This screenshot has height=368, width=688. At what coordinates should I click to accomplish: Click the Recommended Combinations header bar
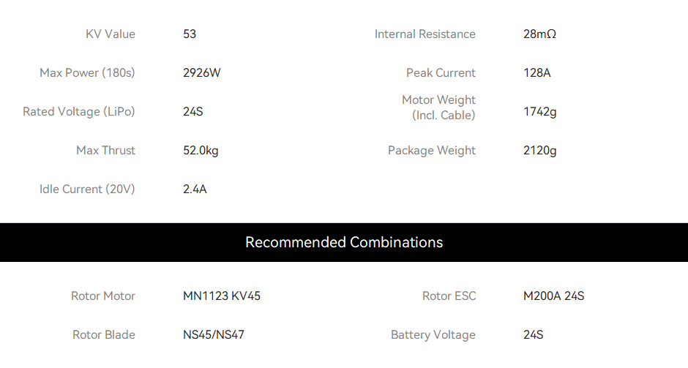(x=344, y=243)
